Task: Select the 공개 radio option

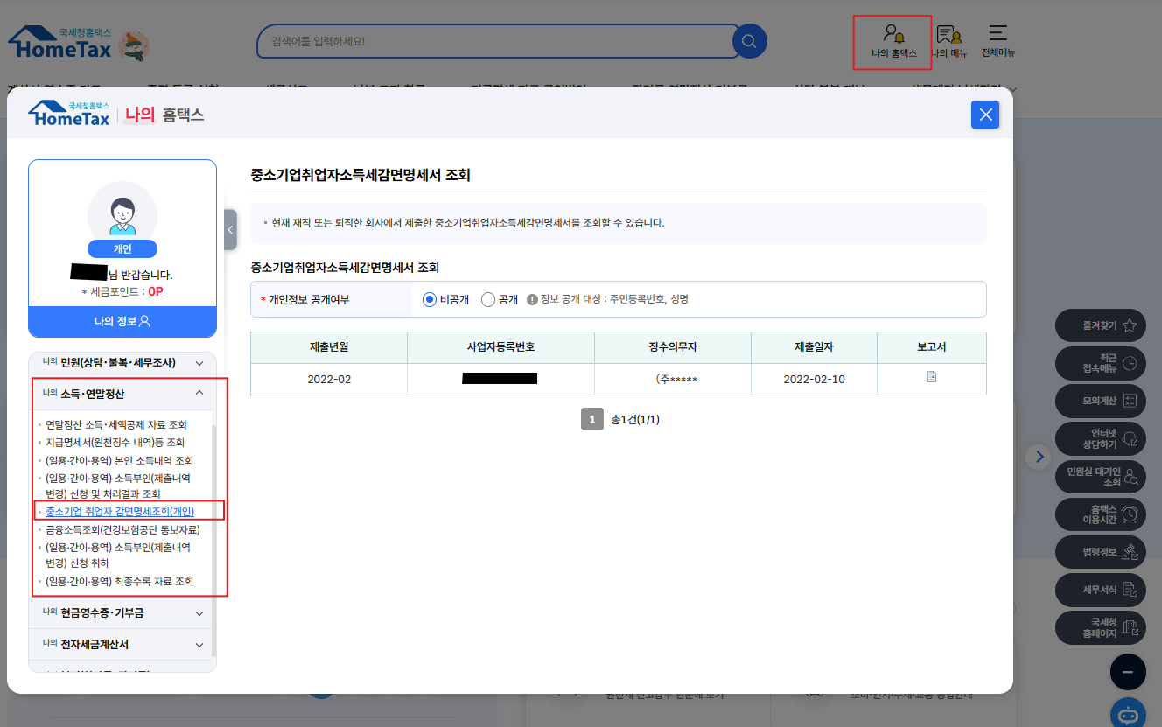Action: pyautogui.click(x=488, y=299)
